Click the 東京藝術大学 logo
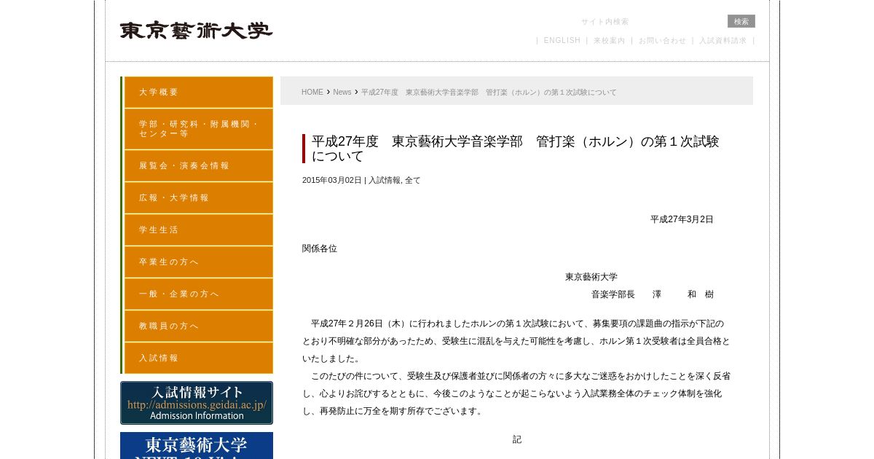 [x=197, y=31]
